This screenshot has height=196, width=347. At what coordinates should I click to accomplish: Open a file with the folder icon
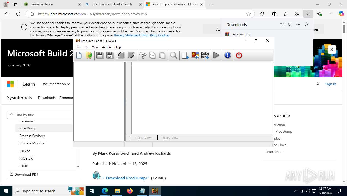[89, 55]
